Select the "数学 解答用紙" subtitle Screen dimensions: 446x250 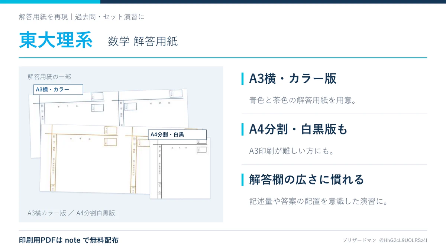click(x=143, y=42)
